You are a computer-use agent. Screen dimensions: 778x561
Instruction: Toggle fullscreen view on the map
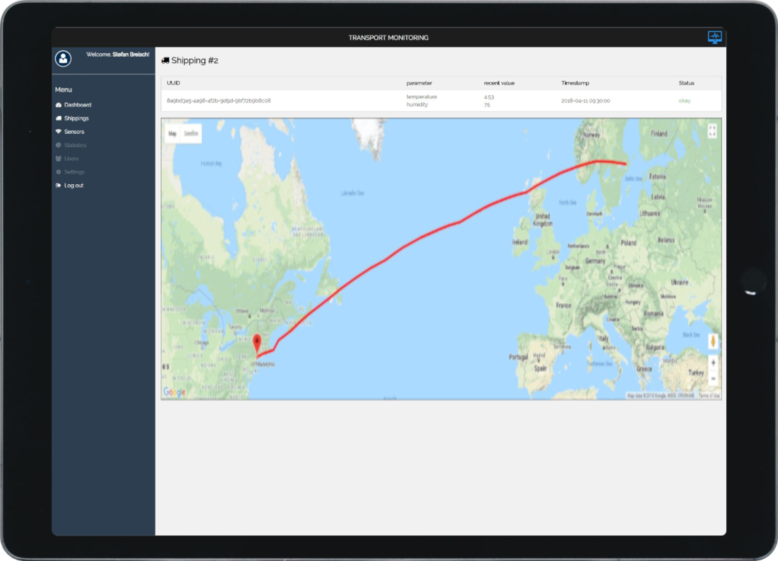(x=712, y=130)
